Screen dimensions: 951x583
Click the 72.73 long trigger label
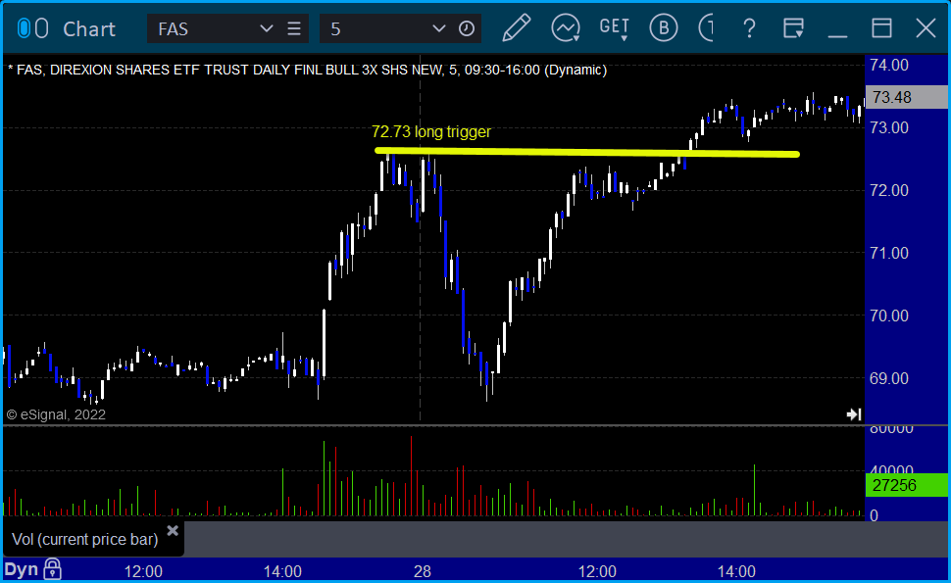coord(431,131)
